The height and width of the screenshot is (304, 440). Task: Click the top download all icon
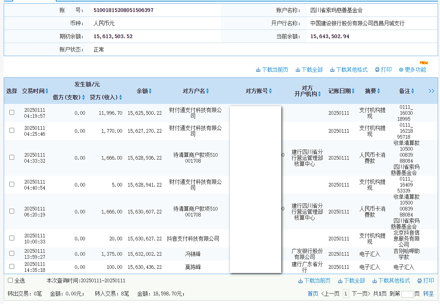click(298, 70)
